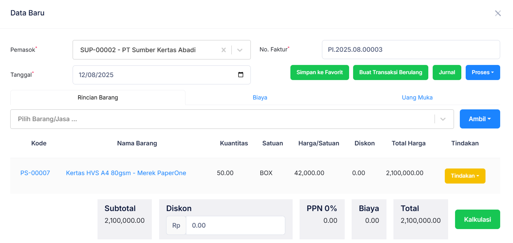Click the No. Faktur input field
The height and width of the screenshot is (243, 513).
411,50
